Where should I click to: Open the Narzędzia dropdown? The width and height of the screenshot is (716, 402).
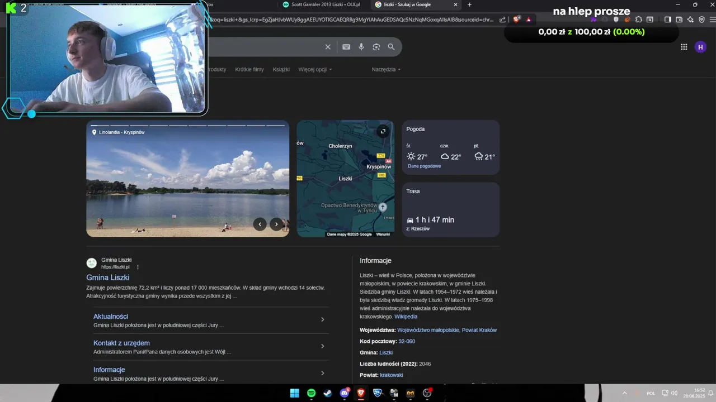click(386, 69)
